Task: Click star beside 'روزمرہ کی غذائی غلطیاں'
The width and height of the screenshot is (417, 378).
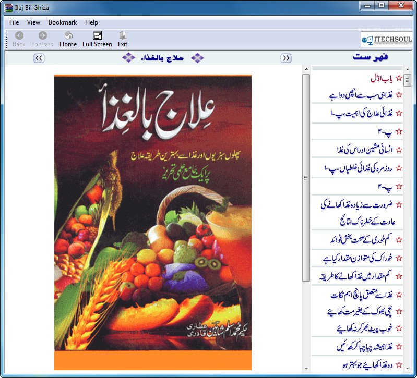Action: (399, 168)
